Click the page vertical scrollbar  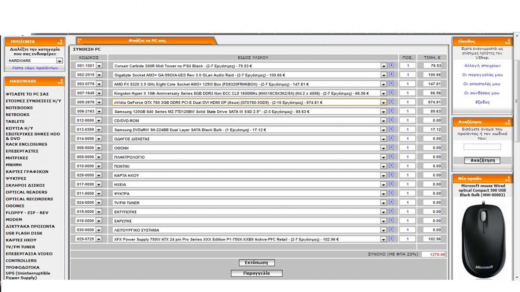click(517, 100)
